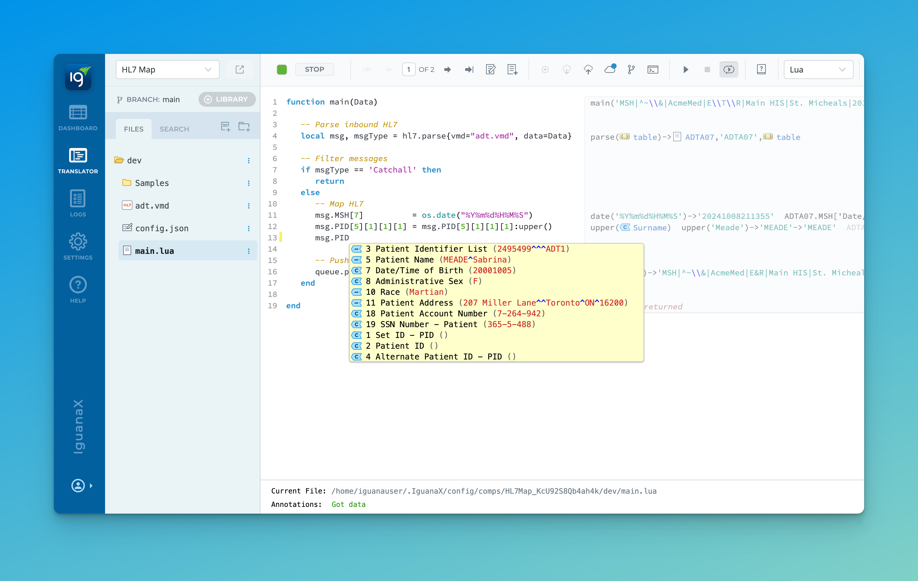The image size is (918, 581).
Task: Open the user account menu icon
Action: (x=78, y=486)
